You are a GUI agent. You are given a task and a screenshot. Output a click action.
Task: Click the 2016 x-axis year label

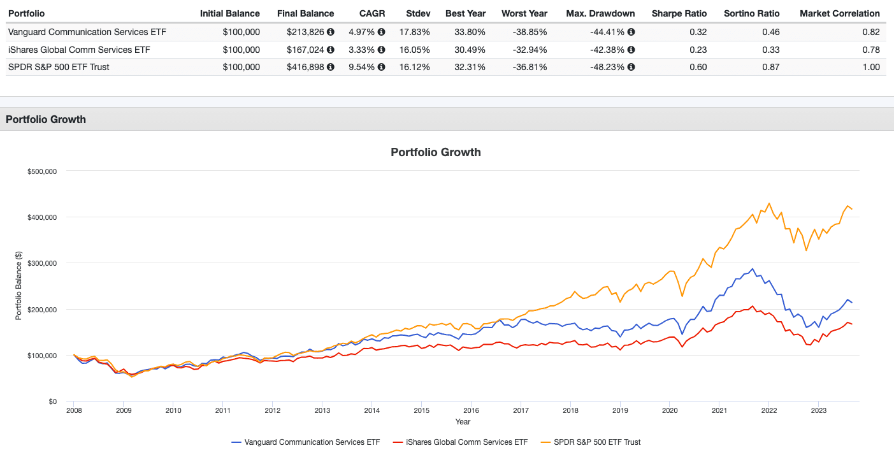(471, 411)
